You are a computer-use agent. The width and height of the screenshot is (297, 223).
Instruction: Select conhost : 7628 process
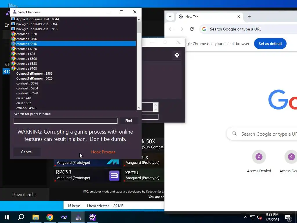click(73, 93)
